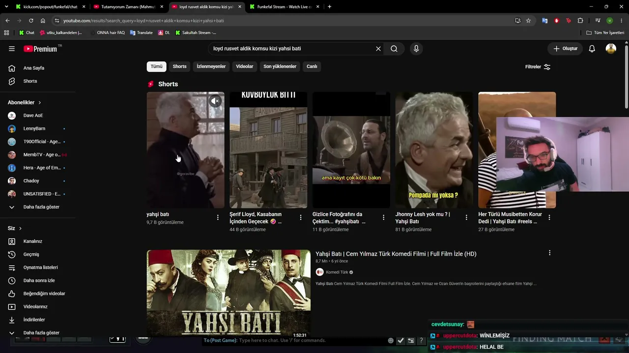Expand the Siz section chevron
Viewport: 629px width, 353px height.
pos(20,228)
